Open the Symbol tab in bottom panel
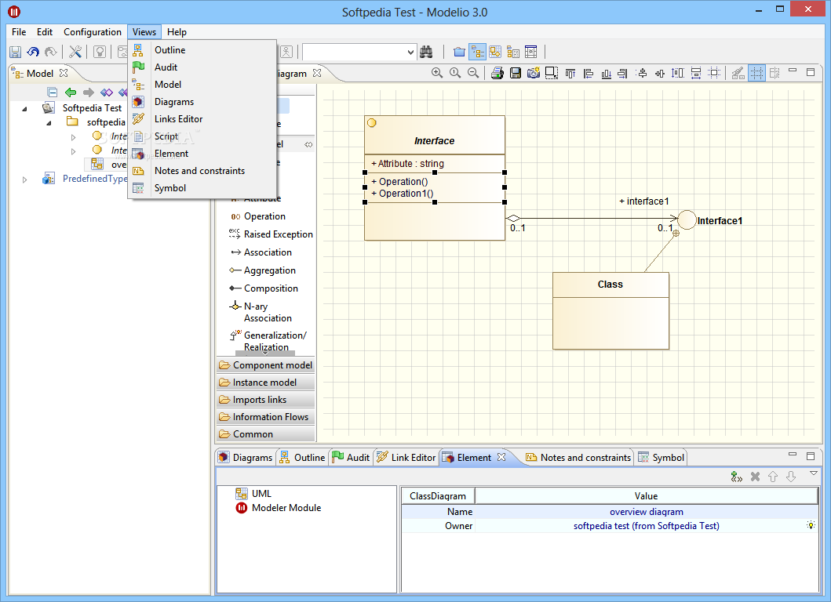The image size is (831, 602). 662,458
